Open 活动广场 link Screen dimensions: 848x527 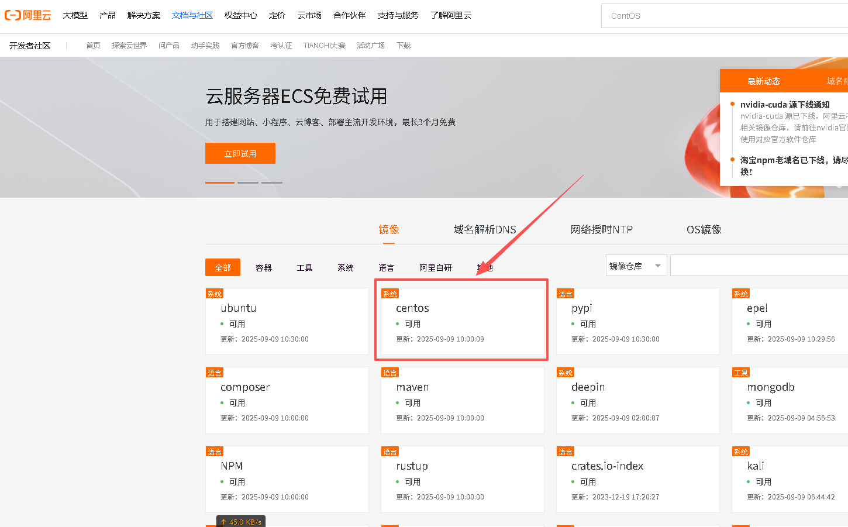[x=371, y=46]
